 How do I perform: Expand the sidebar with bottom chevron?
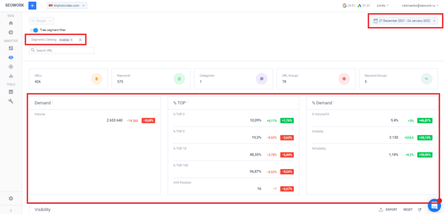pos(11,210)
